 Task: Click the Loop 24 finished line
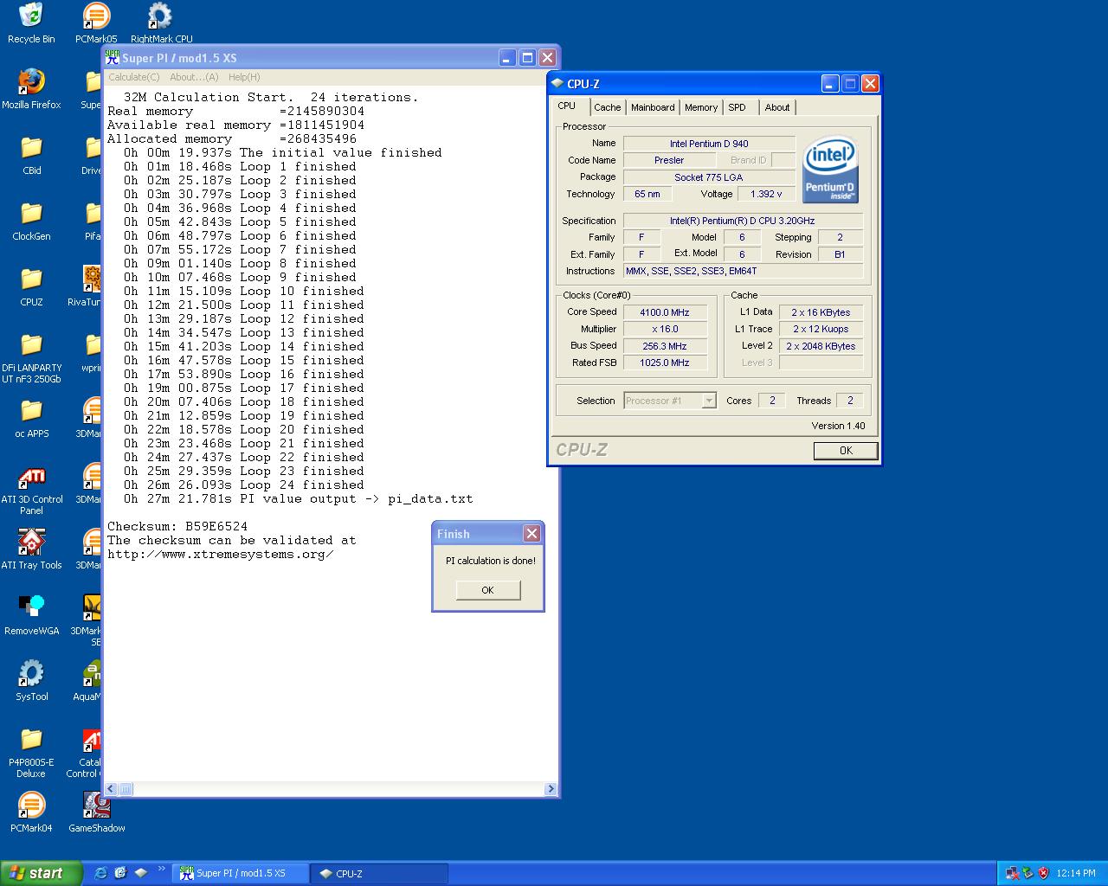point(244,485)
